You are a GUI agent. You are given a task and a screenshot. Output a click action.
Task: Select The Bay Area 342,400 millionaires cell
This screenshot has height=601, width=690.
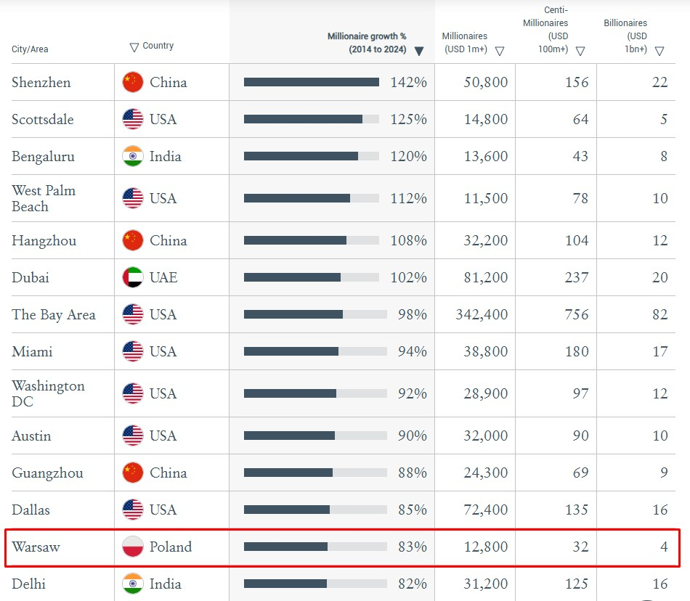(x=482, y=314)
